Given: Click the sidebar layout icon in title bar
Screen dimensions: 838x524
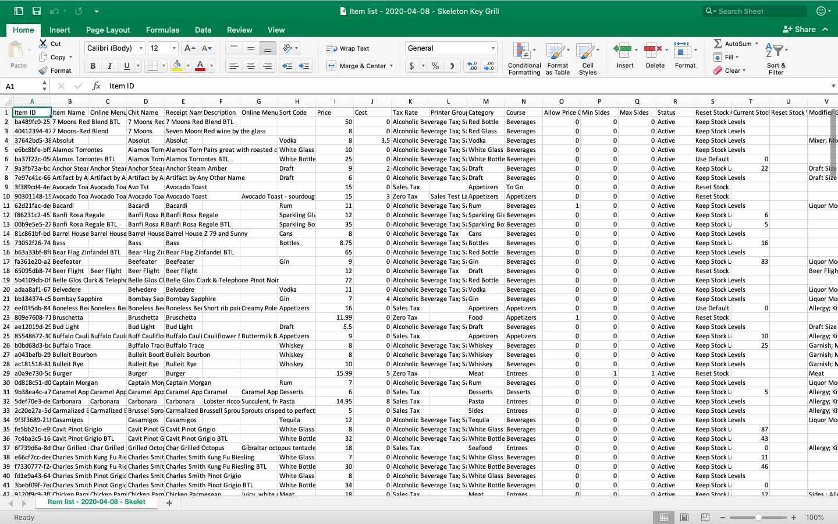Looking at the screenshot, I should point(19,11).
